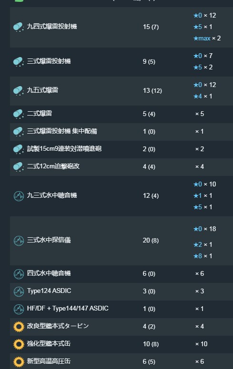Image resolution: width=233 pixels, height=369 pixels.
Task: Click the 15 (7) count for 九四式爆雷投射機
Action: [x=151, y=27]
